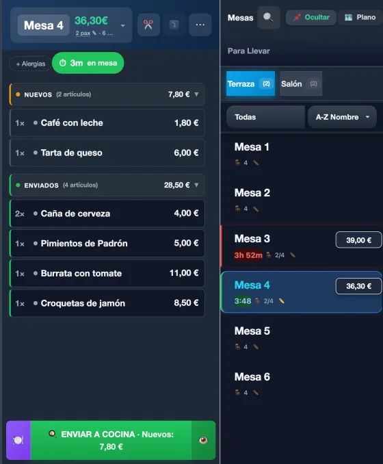Click the pencil icon under Mesa 6

256,393
